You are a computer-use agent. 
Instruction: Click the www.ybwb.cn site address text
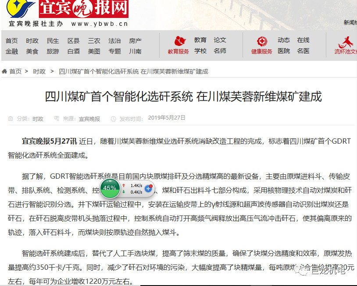(100, 24)
